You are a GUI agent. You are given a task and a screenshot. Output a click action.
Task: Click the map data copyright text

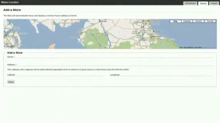[x=191, y=47]
